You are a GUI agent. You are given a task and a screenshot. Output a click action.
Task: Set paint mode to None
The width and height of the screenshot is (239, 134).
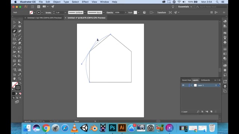coord(20,93)
